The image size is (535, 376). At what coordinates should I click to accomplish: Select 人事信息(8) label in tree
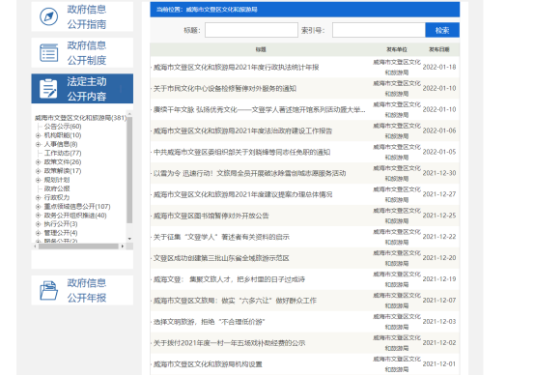pos(61,144)
